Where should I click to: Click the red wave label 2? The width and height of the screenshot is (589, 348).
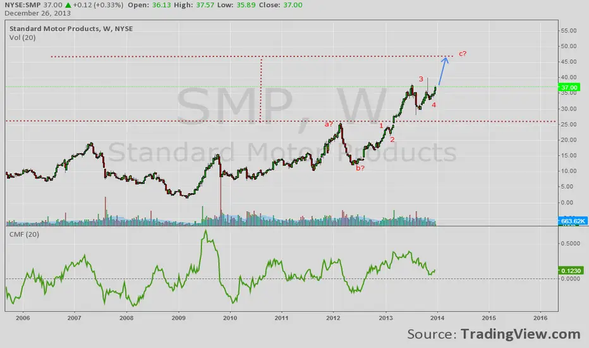[x=392, y=140]
